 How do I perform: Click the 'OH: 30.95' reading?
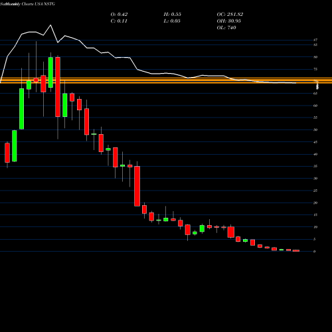229,21
